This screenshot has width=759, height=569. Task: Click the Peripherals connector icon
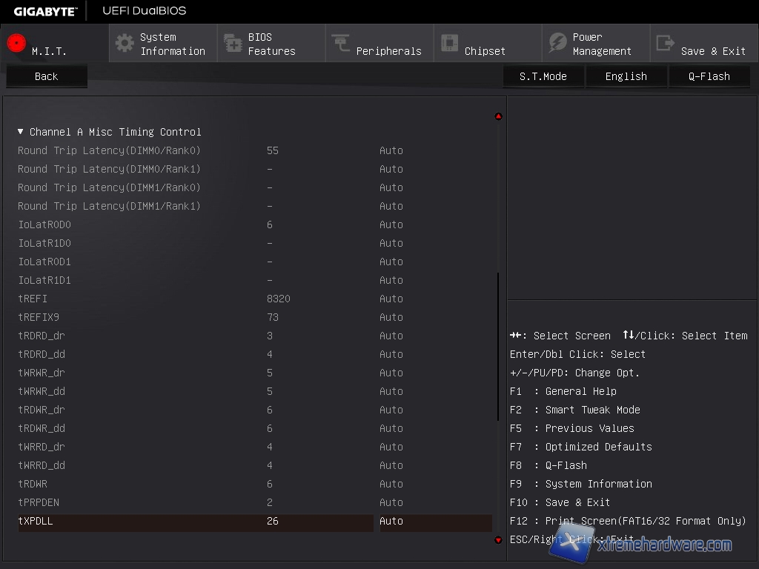coord(341,43)
